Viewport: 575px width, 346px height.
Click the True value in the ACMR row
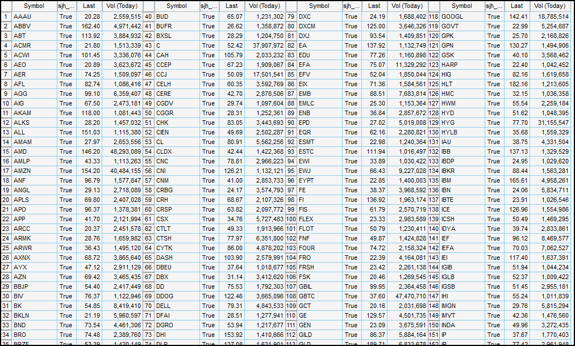[x=66, y=45]
